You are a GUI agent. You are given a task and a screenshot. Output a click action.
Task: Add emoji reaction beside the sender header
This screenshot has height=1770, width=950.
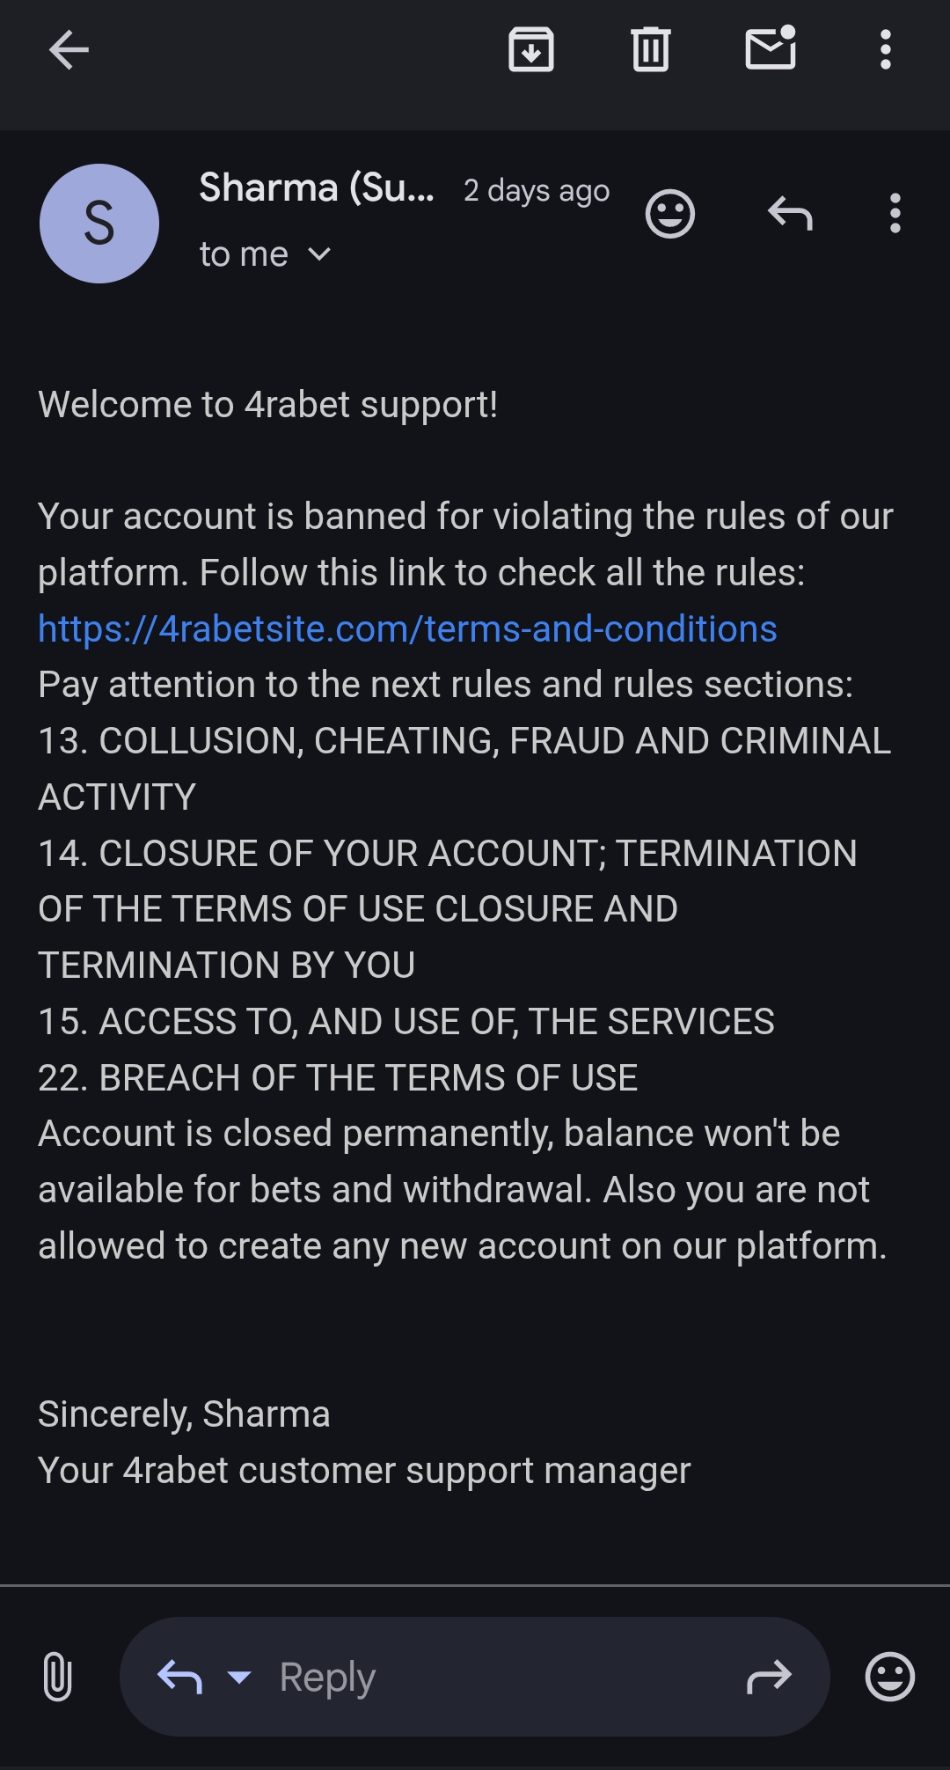tap(670, 214)
